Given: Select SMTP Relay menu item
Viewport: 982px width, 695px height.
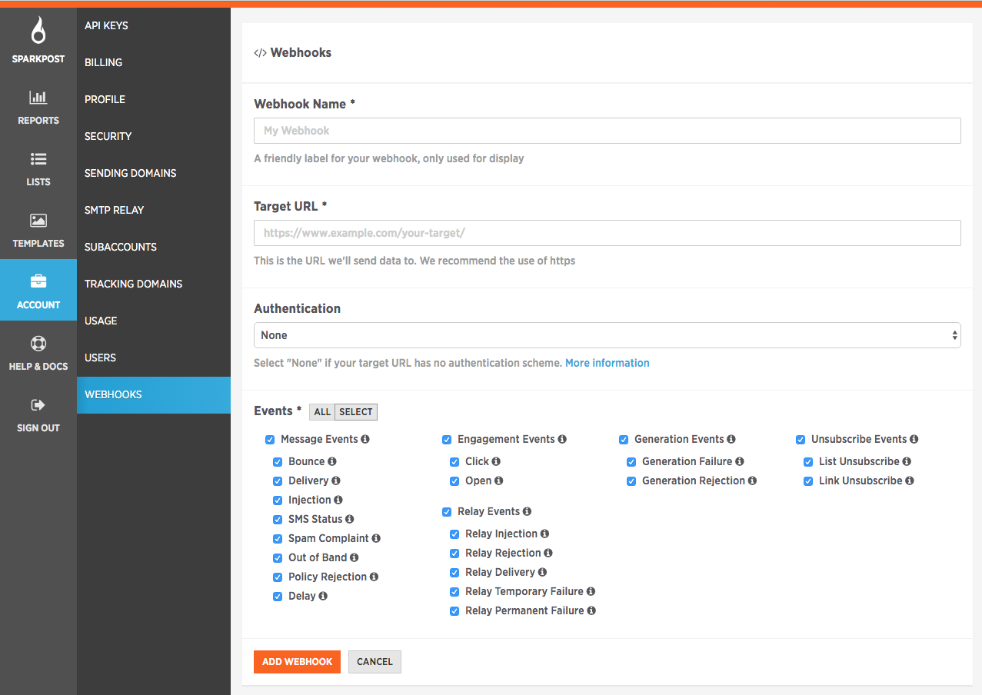Looking at the screenshot, I should [154, 210].
